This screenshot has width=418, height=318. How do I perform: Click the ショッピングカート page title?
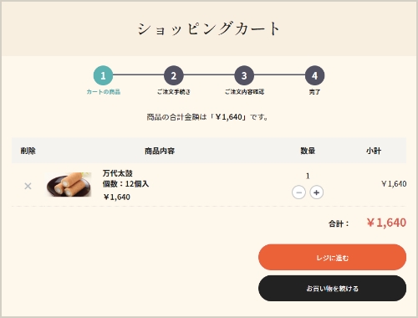209,28
